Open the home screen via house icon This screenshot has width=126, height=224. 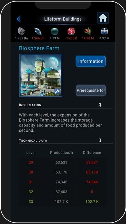tap(103, 18)
